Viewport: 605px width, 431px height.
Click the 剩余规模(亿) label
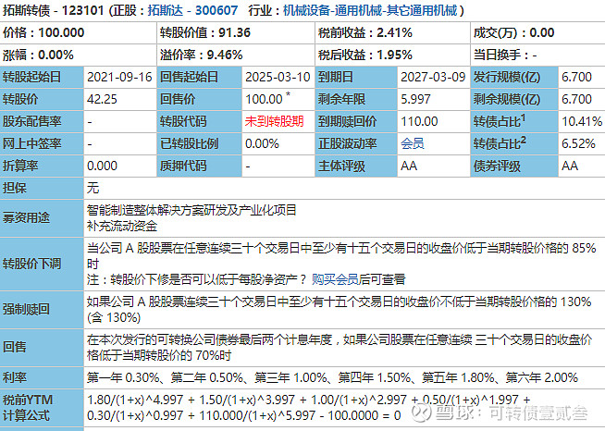coord(507,100)
